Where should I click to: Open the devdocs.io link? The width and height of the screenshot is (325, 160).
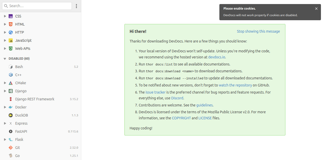click(x=217, y=57)
